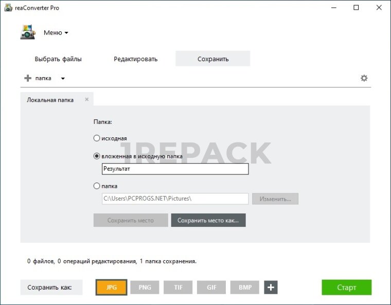
Task: Close the Локальная папка tab with x
Action: [x=86, y=99]
